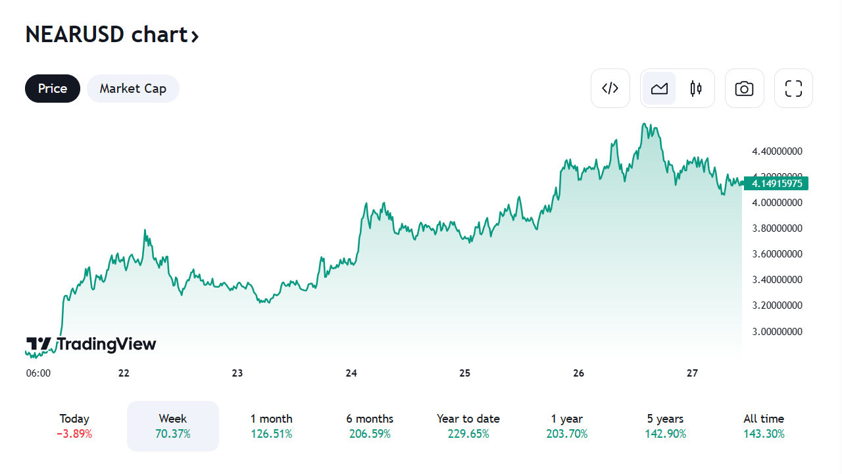This screenshot has height=474, width=842.
Task: Select the Today time range
Action: click(74, 426)
